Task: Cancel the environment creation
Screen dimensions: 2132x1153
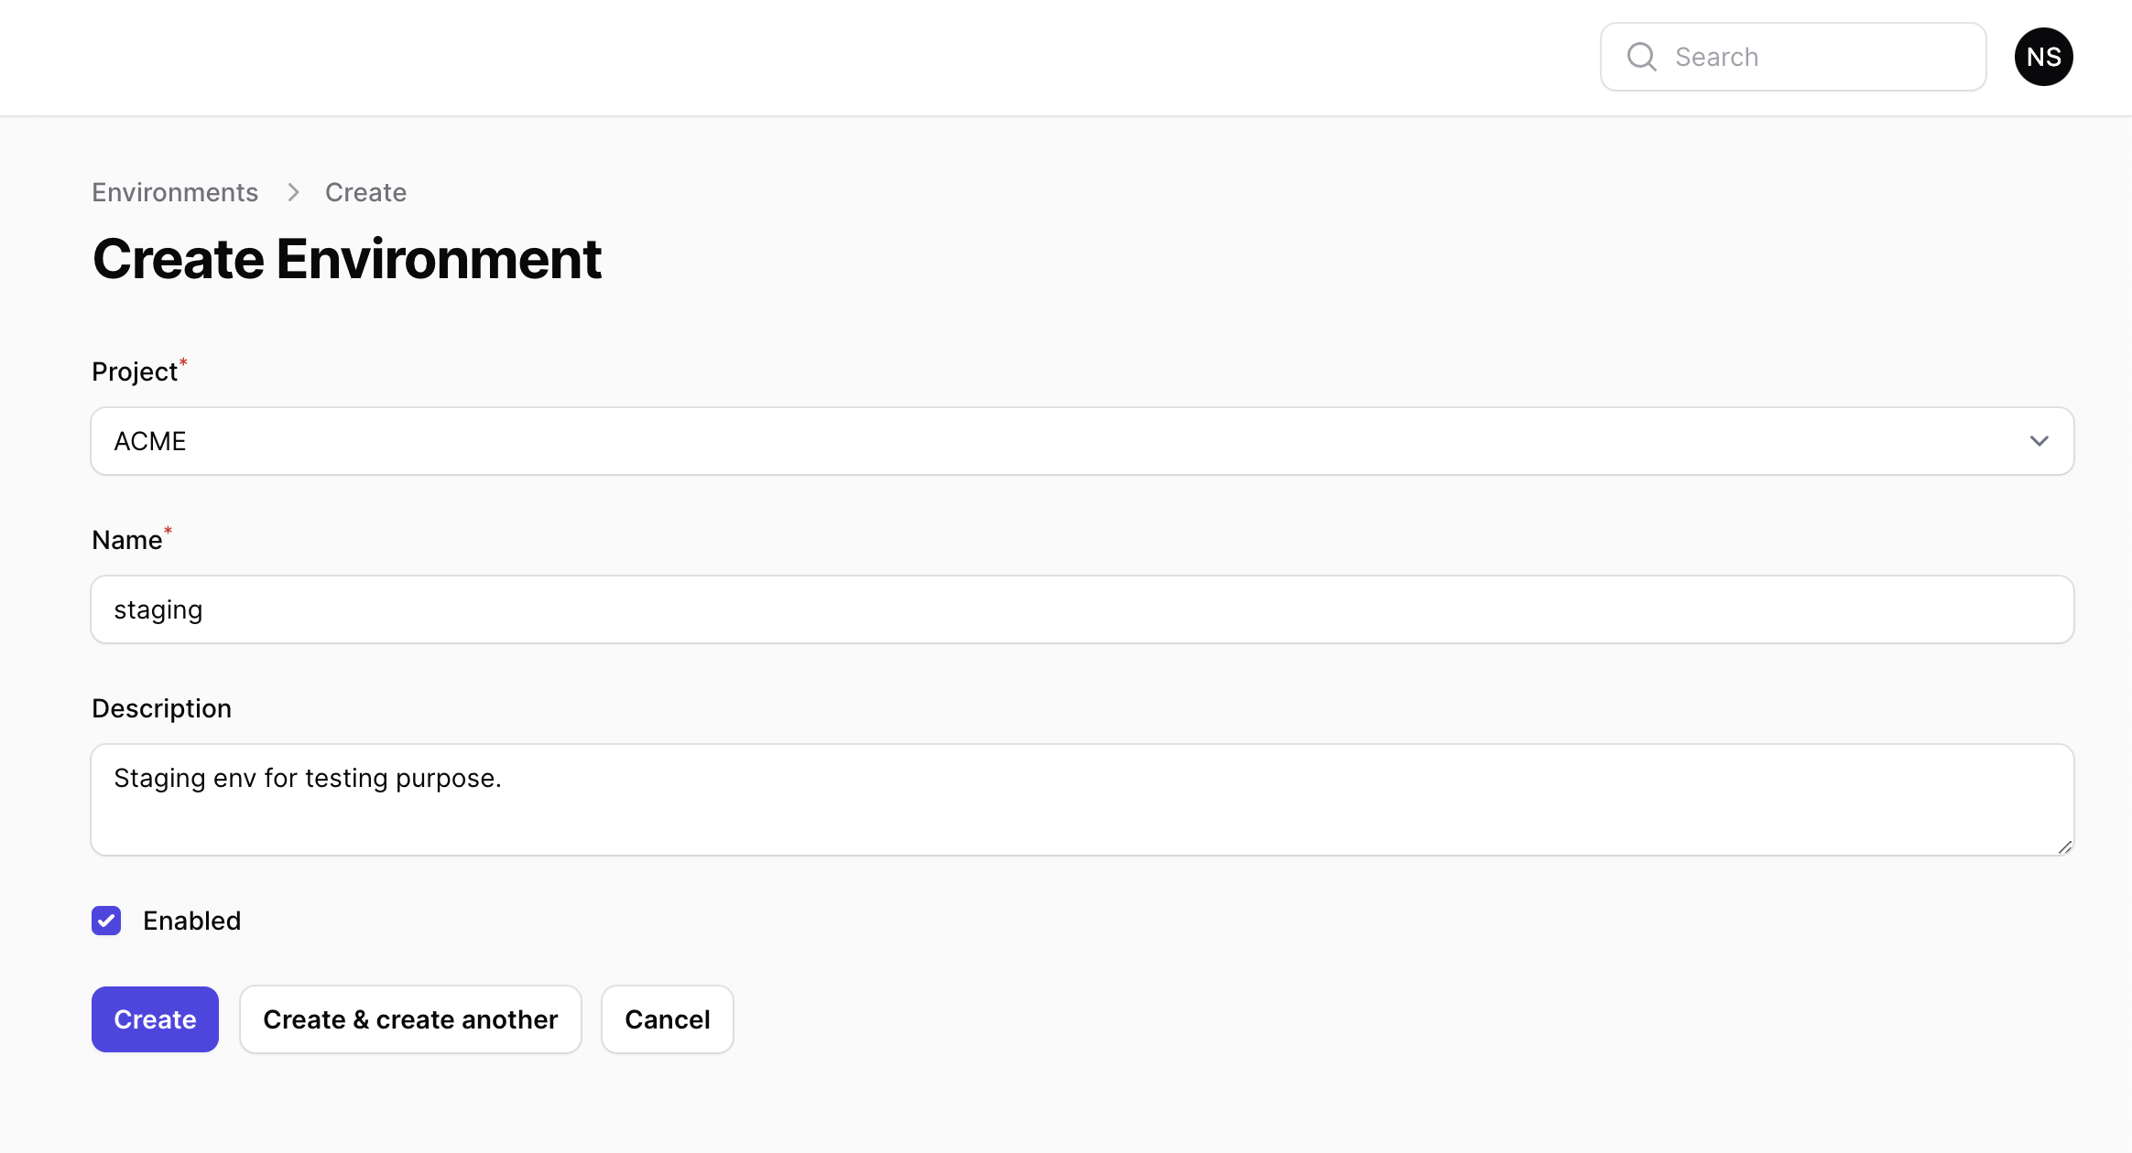Action: pyautogui.click(x=668, y=1019)
